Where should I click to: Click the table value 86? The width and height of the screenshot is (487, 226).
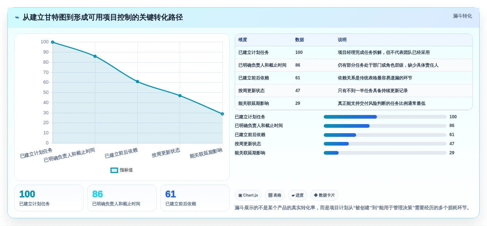(x=298, y=65)
